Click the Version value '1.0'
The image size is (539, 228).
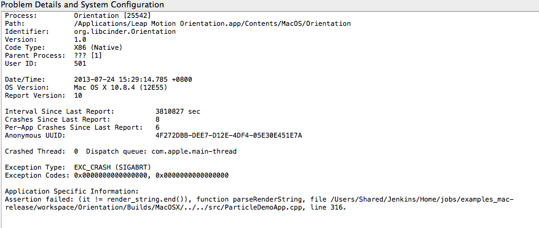pyautogui.click(x=80, y=39)
